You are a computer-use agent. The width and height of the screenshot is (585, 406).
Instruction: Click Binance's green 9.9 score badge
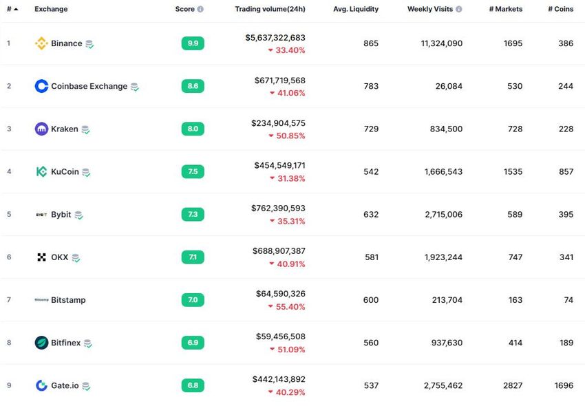(x=193, y=43)
